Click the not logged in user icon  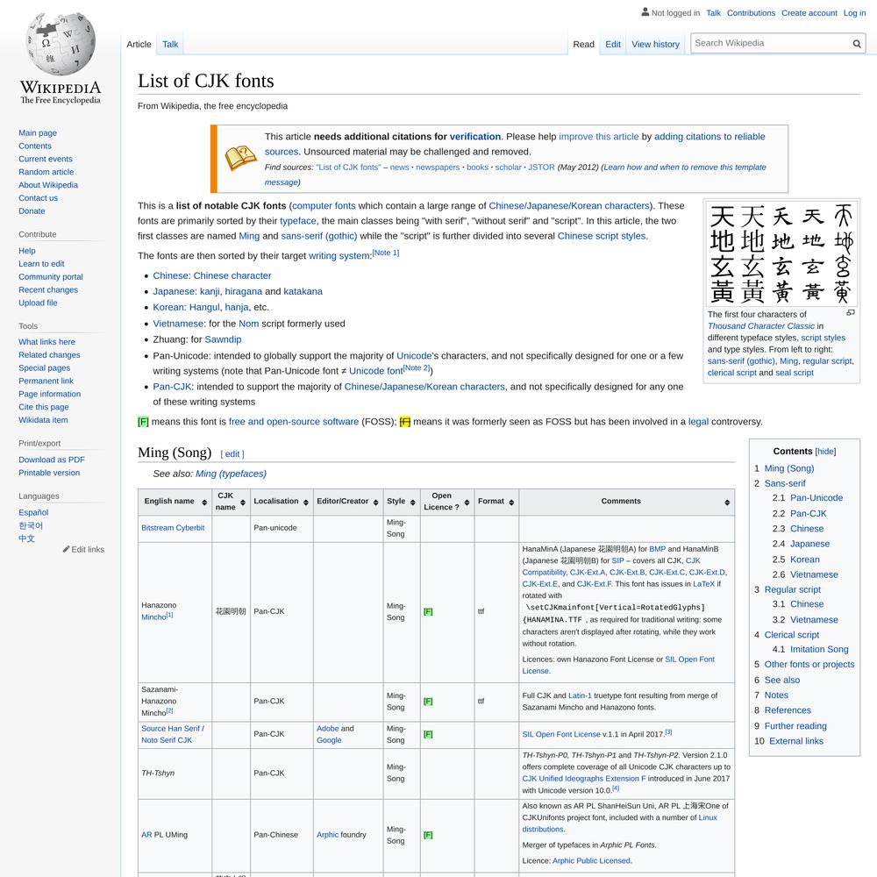pos(645,11)
